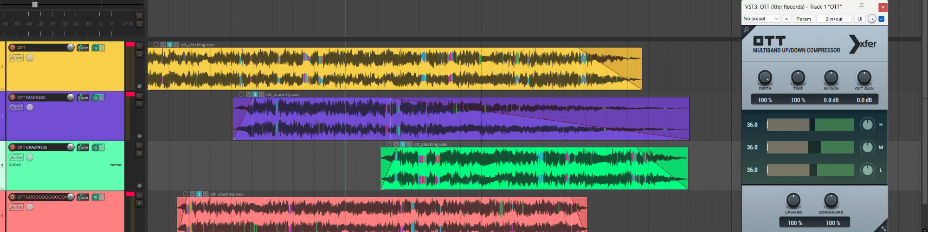
Task: Open routing for the OTT track
Action: tap(83, 48)
